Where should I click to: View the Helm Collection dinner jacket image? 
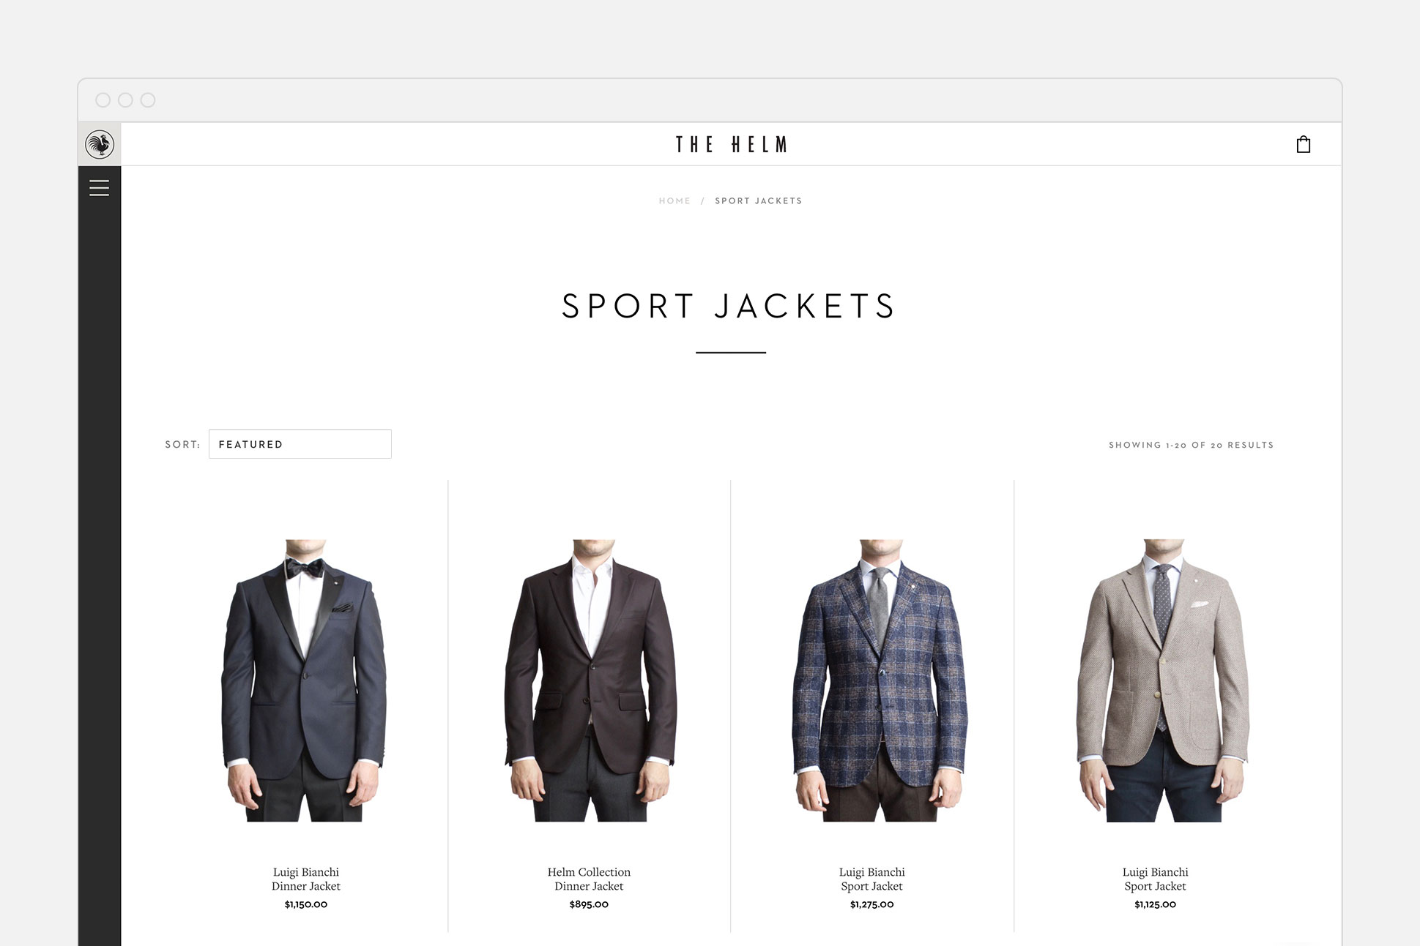click(590, 680)
